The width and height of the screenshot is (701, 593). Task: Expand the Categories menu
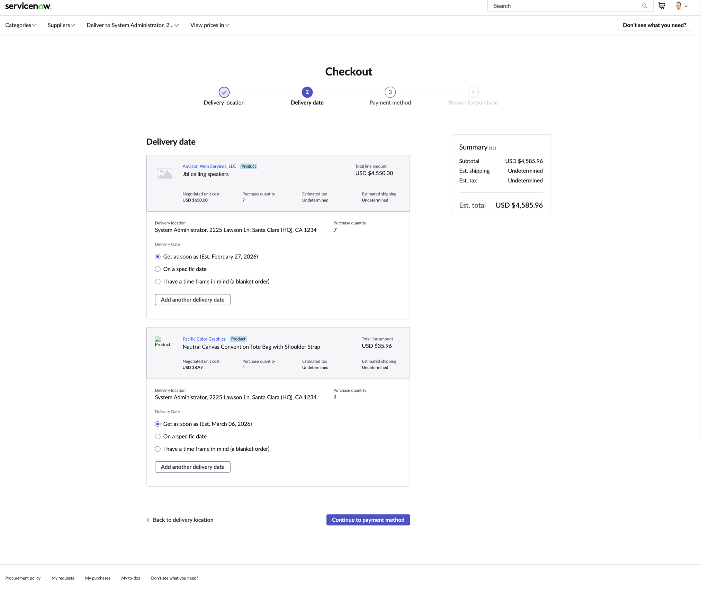coord(21,25)
